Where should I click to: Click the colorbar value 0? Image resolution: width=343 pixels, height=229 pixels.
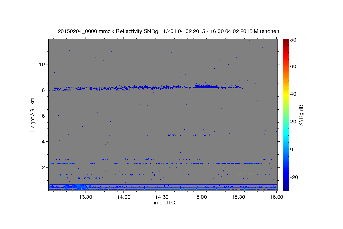292,149
